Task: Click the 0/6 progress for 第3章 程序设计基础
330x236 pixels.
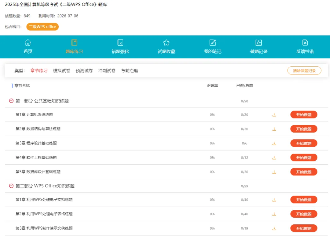Action: pos(244,144)
